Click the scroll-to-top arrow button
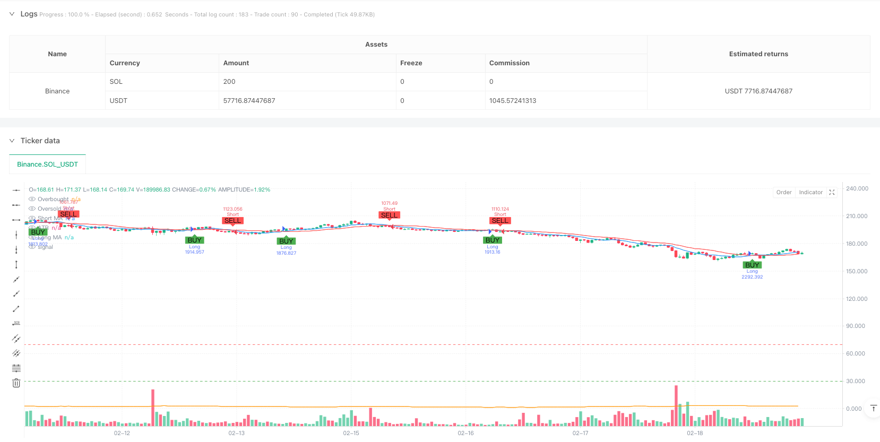 pyautogui.click(x=873, y=408)
